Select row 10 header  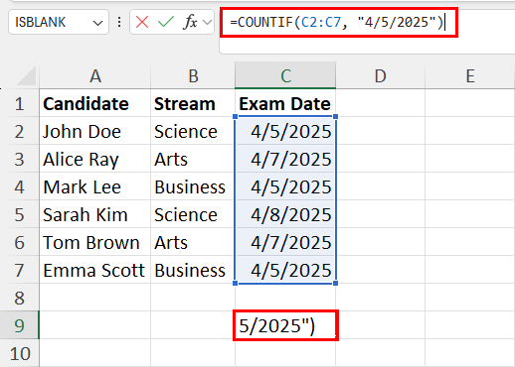pyautogui.click(x=19, y=353)
